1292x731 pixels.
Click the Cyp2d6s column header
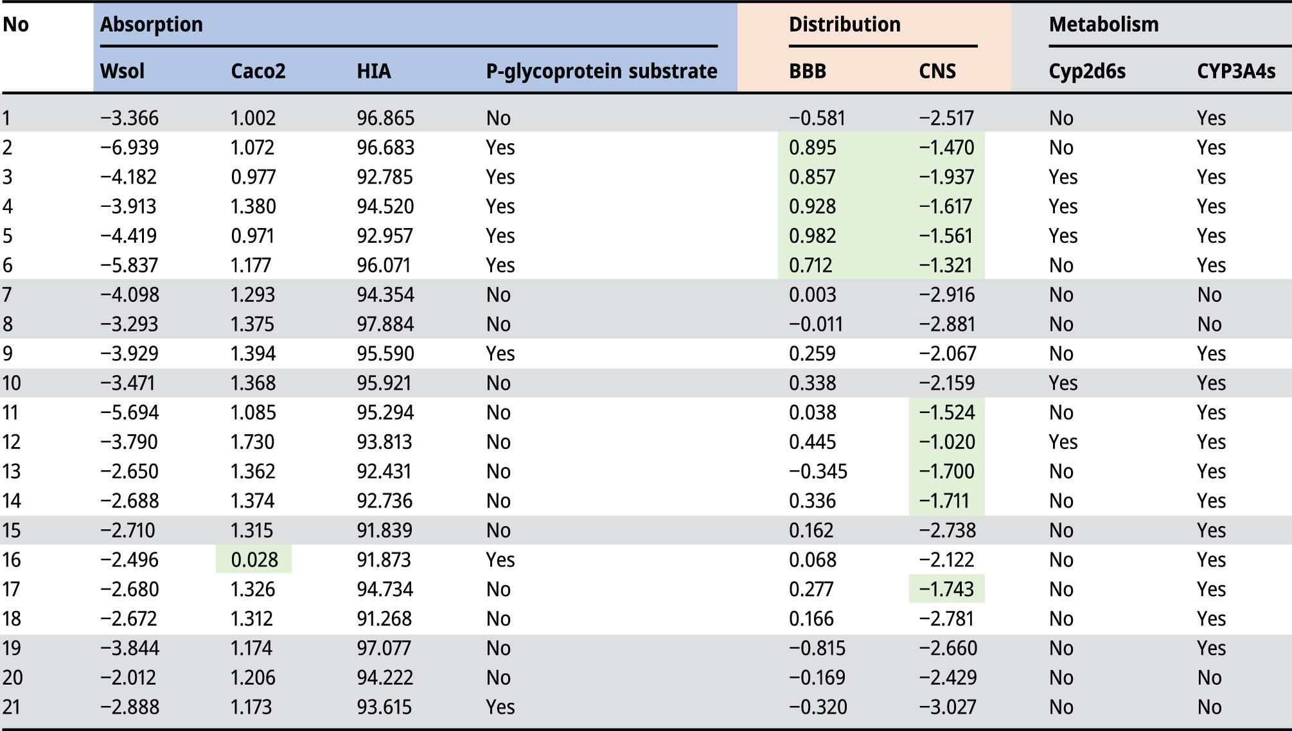click(1086, 71)
